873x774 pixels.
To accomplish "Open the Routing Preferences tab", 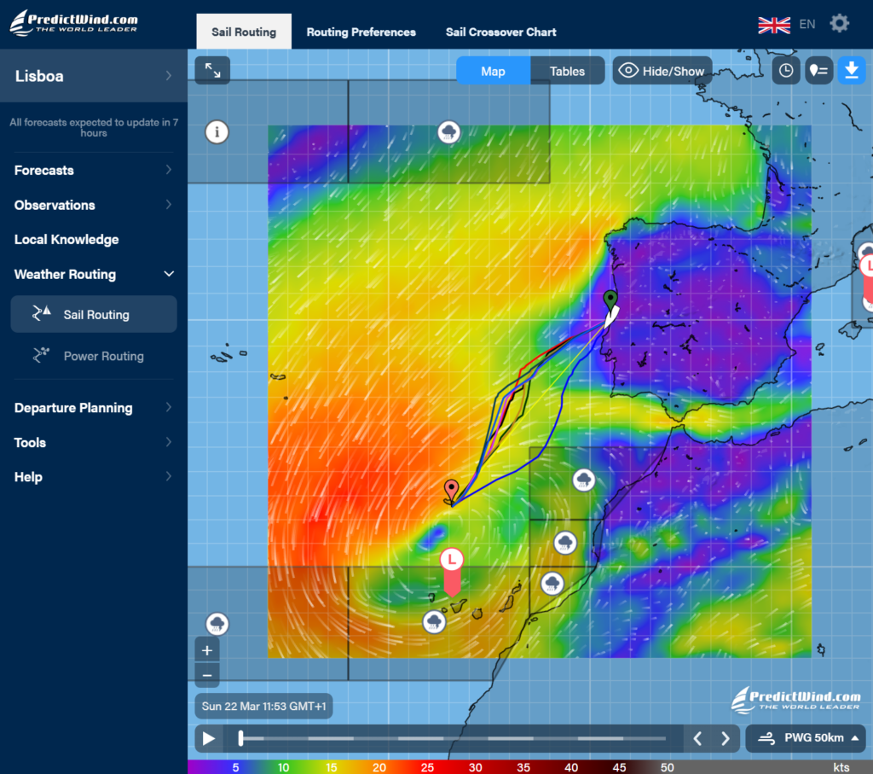I will [x=361, y=32].
